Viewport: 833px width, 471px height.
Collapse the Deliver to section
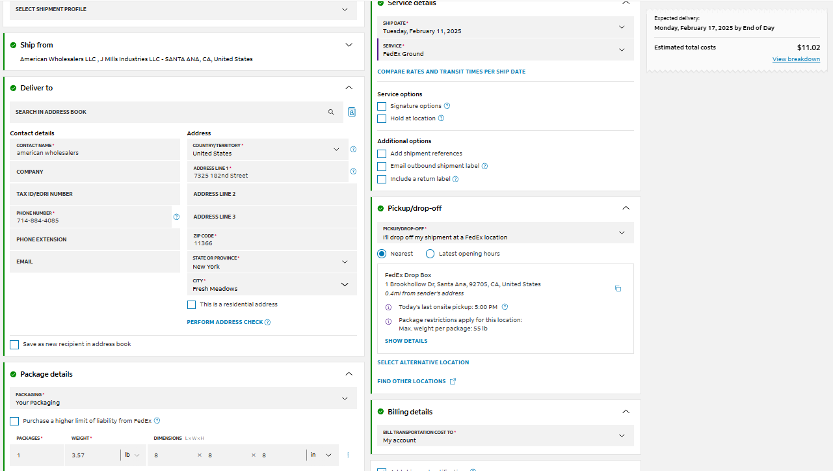coord(349,88)
